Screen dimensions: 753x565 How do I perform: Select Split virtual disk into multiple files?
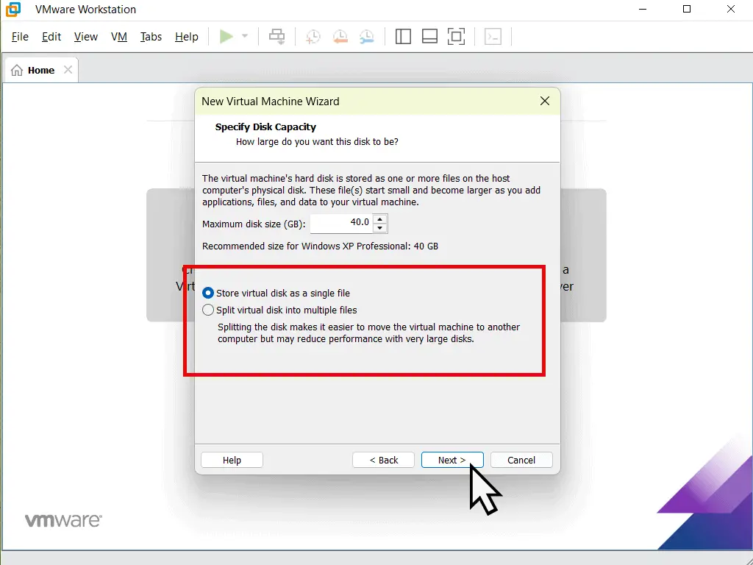(x=280, y=310)
